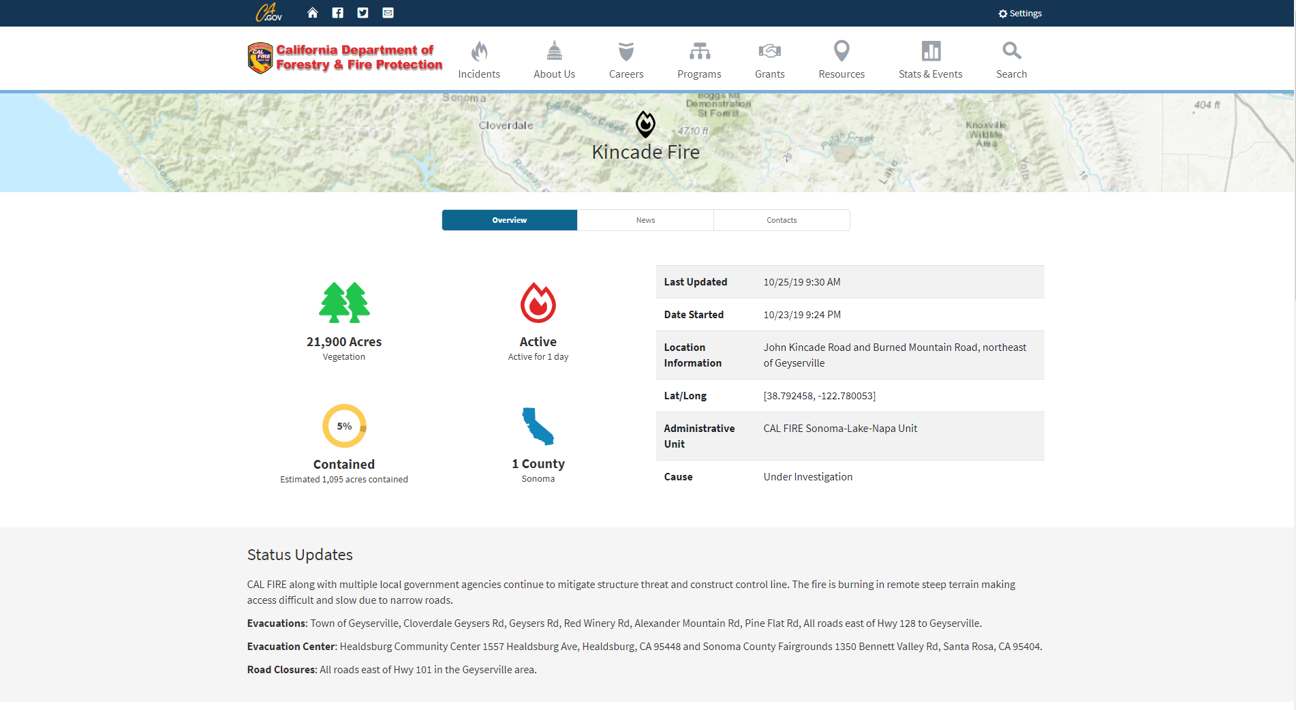Click the Grants handshake icon

(x=770, y=51)
